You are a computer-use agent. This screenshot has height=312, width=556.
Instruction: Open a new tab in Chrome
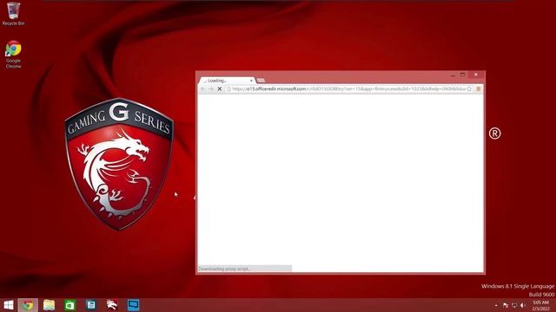(x=261, y=81)
